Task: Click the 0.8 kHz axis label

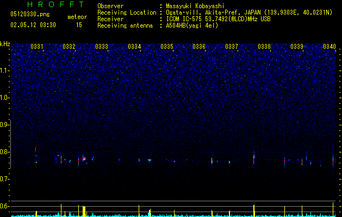Action: coord(4,152)
